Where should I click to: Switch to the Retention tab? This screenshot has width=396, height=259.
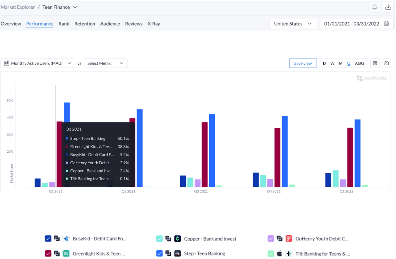point(85,24)
